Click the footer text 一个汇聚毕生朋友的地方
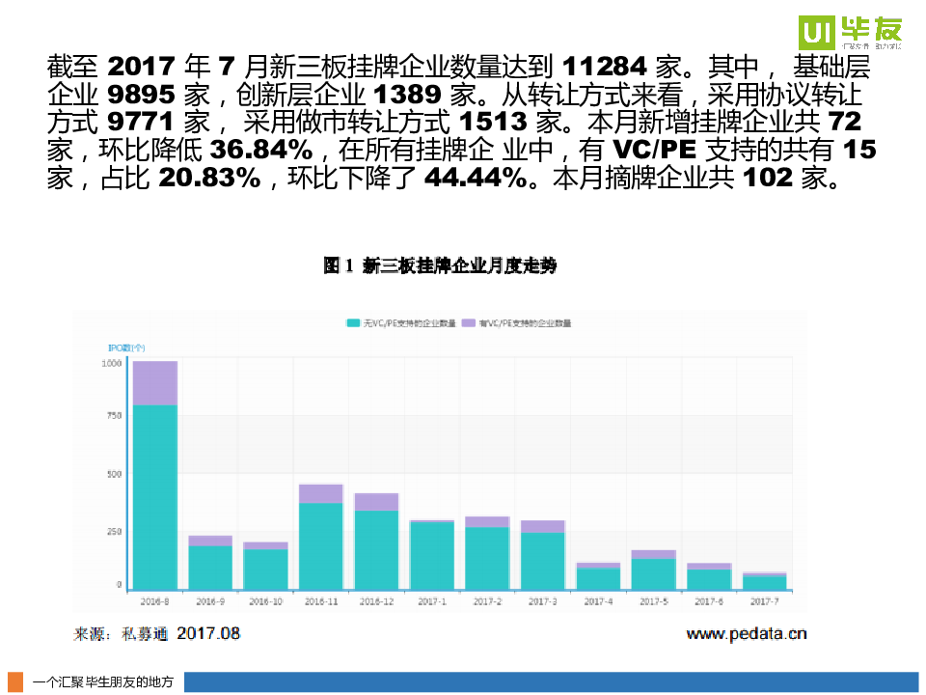926x695 pixels. tap(102, 681)
